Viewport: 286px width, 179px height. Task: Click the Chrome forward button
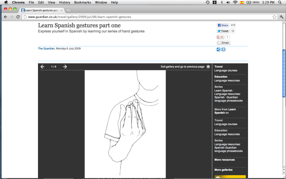click(12, 17)
